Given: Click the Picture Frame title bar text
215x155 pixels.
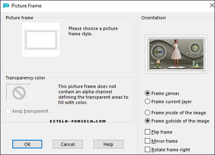Looking at the screenshot, I should click(x=26, y=6).
